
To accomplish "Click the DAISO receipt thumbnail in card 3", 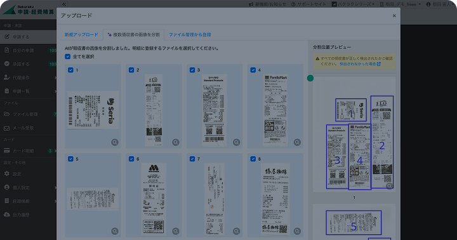I will pos(215,110).
